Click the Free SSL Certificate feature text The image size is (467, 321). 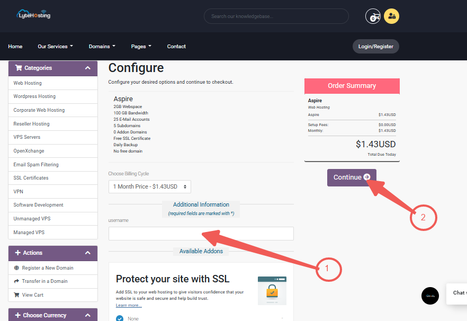click(x=132, y=138)
